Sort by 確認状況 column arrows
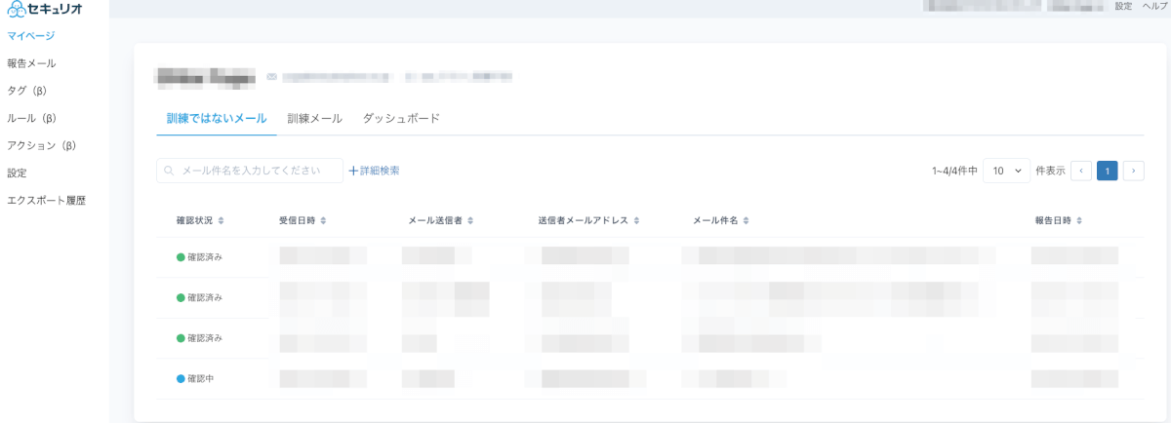Viewport: 1171px width, 423px height. click(x=222, y=221)
